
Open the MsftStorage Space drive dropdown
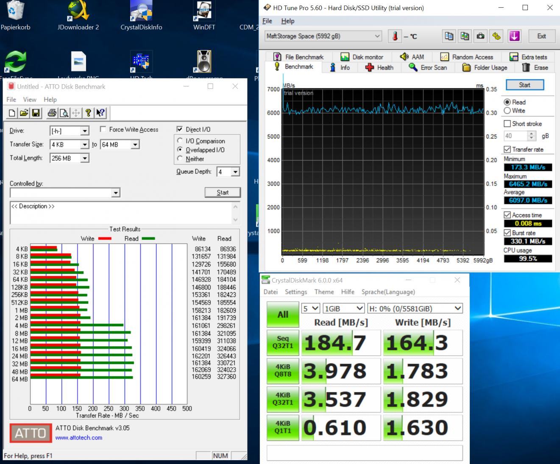point(323,36)
